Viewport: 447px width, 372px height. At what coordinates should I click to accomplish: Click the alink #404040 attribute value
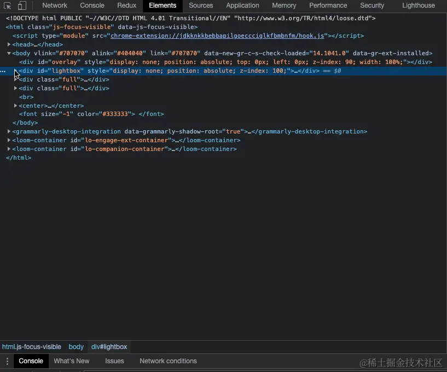[x=130, y=53]
